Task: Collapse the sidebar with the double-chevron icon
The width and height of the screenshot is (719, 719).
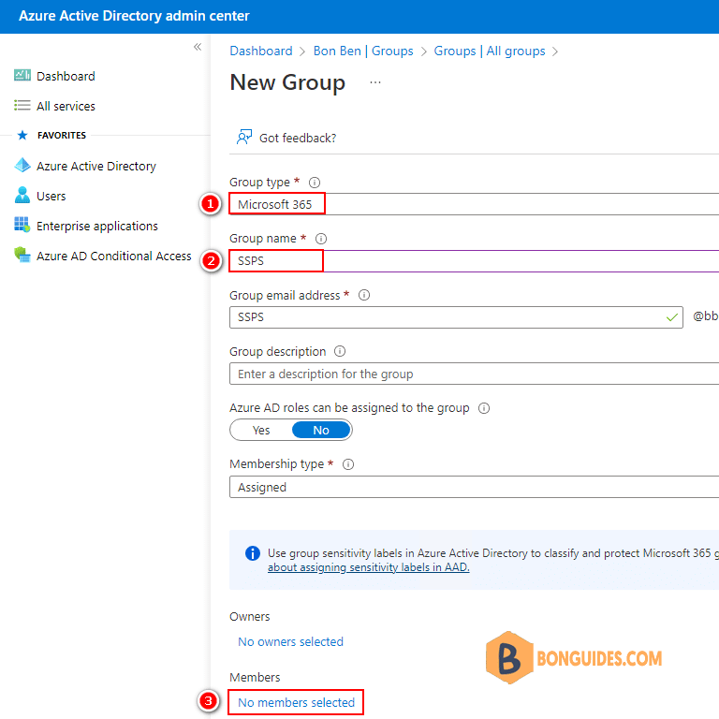Action: click(198, 47)
